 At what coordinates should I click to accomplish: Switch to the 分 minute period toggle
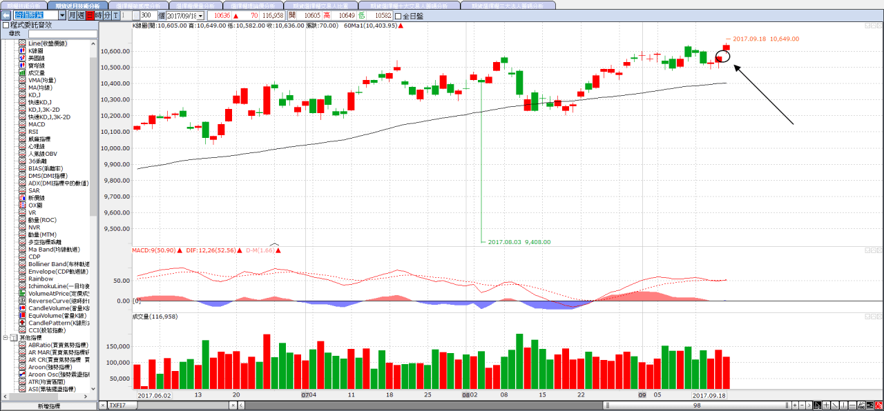(x=107, y=15)
